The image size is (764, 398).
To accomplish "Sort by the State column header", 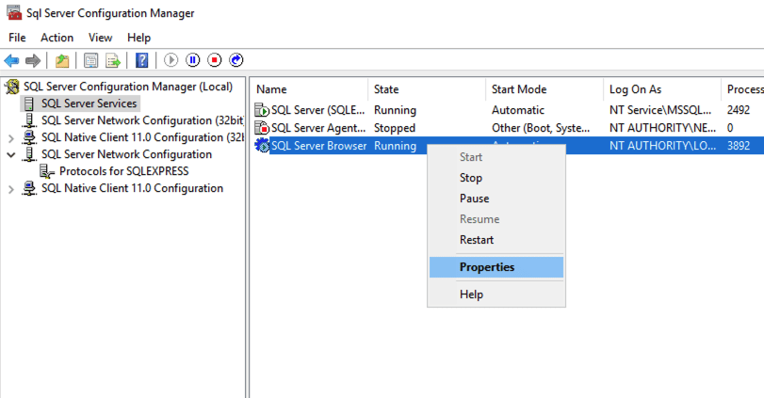I will pyautogui.click(x=386, y=89).
